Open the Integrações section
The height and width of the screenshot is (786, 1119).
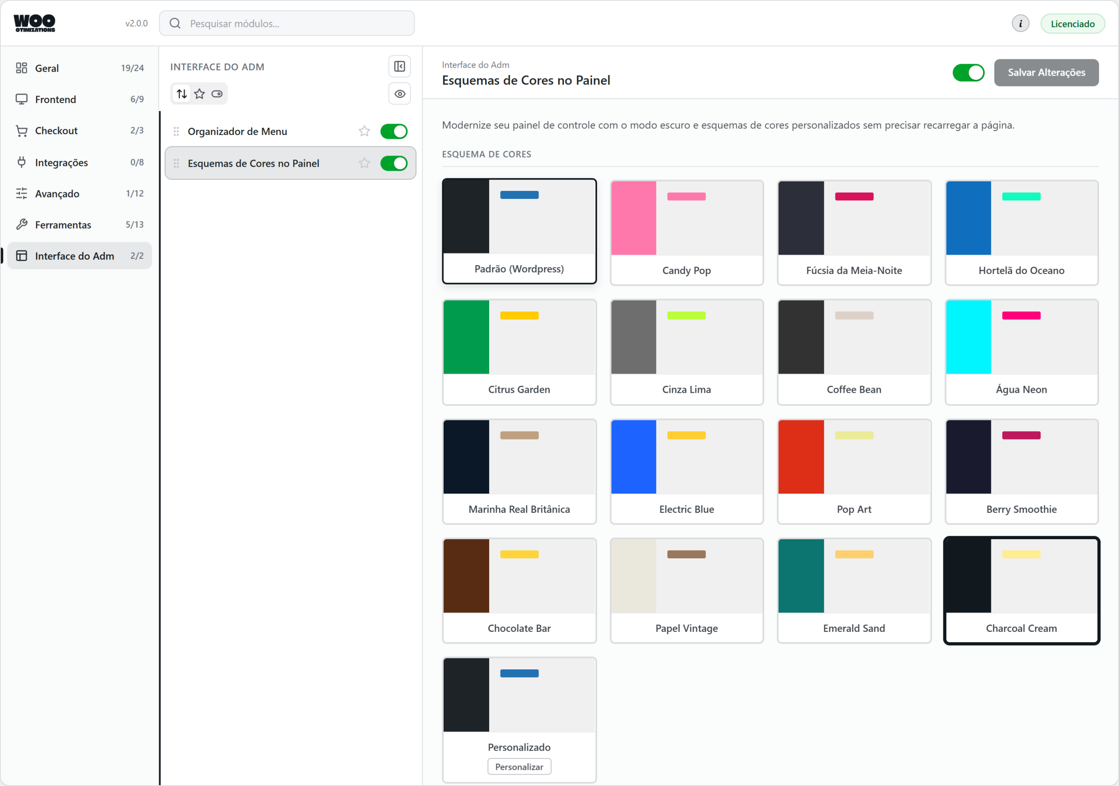pyautogui.click(x=80, y=162)
